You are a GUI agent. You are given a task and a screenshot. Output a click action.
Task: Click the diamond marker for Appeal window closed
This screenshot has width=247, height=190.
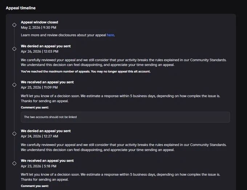14,25
